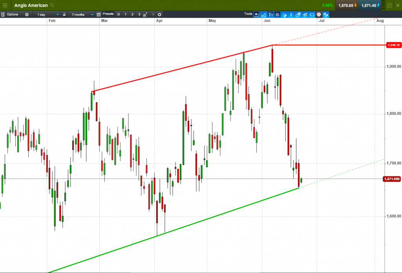Open the calendar date picker
Screen dimensions: 402x273
[x=99, y=14]
